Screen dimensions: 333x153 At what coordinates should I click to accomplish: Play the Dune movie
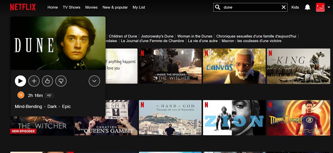20,81
